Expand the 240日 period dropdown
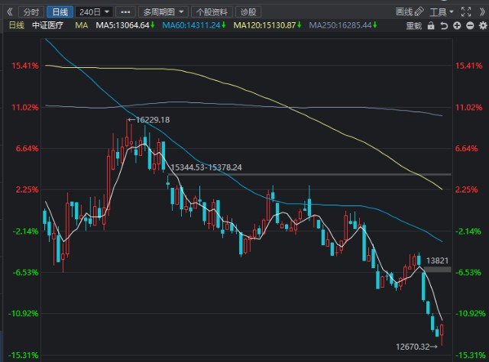489x362 pixels. pos(95,12)
